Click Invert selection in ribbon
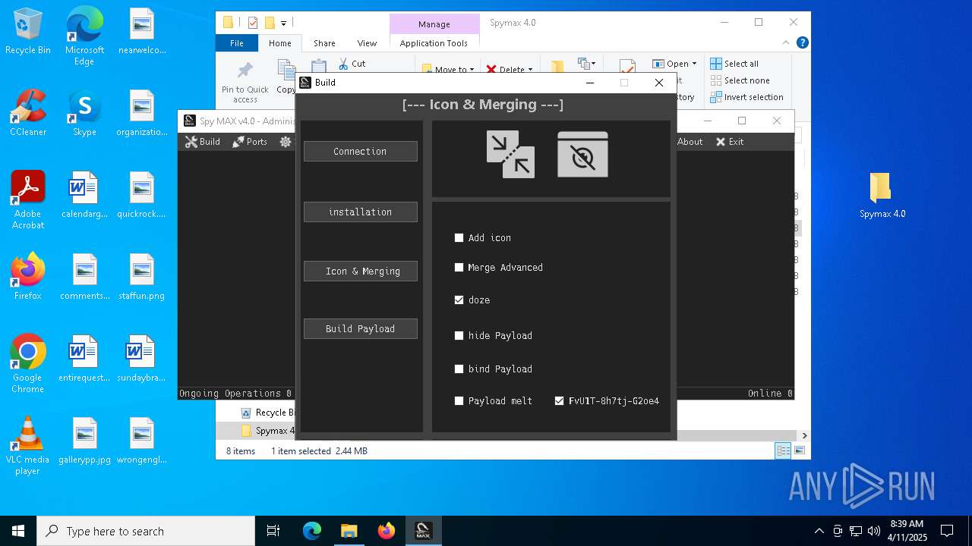This screenshot has height=546, width=972. coord(747,97)
